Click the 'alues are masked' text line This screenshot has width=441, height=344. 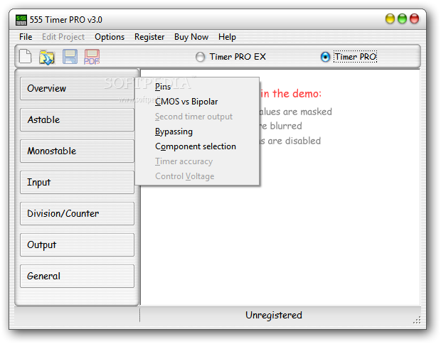pyautogui.click(x=295, y=112)
